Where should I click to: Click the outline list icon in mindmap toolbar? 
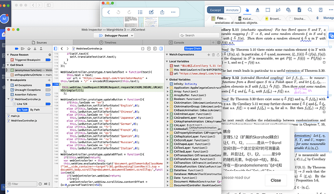(x=140, y=12)
